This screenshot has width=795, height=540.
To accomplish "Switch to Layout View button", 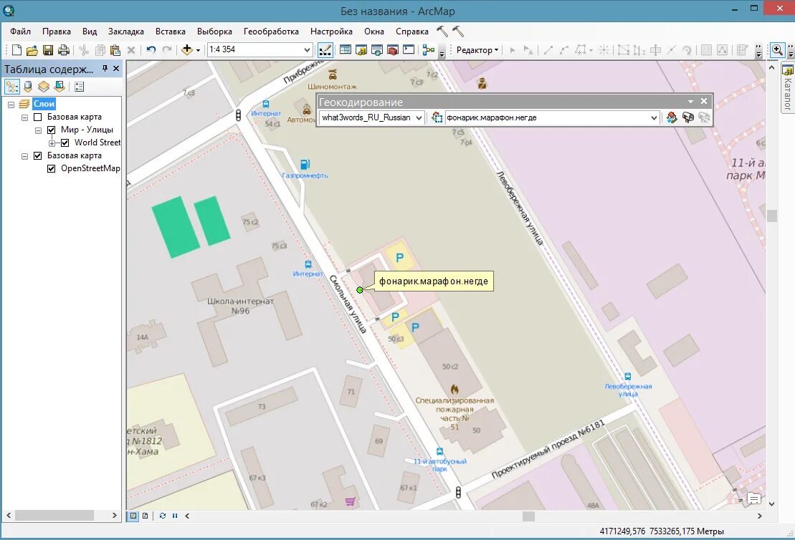I will coord(146,516).
